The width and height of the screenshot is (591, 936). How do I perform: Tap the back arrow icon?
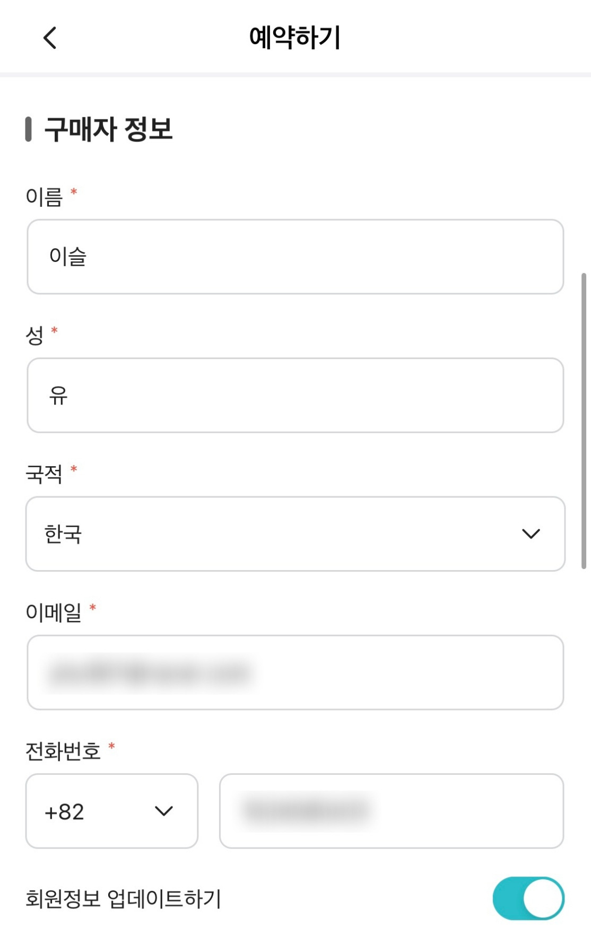click(x=50, y=38)
